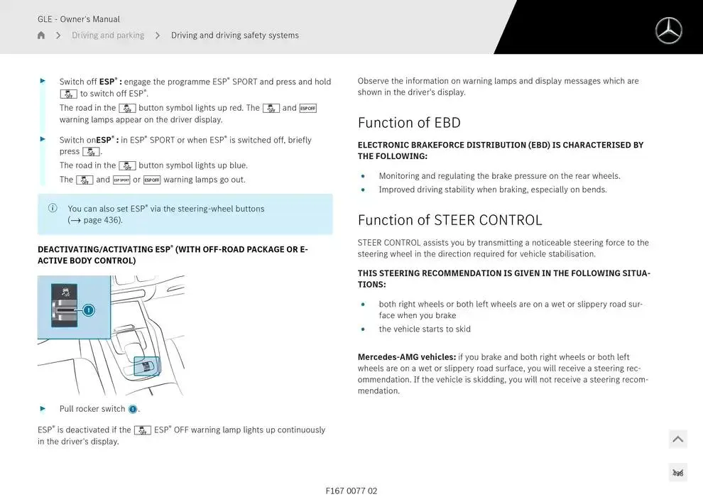Click the 'GLE - Owner's Manual' title
The height and width of the screenshot is (497, 703).
pyautogui.click(x=79, y=19)
